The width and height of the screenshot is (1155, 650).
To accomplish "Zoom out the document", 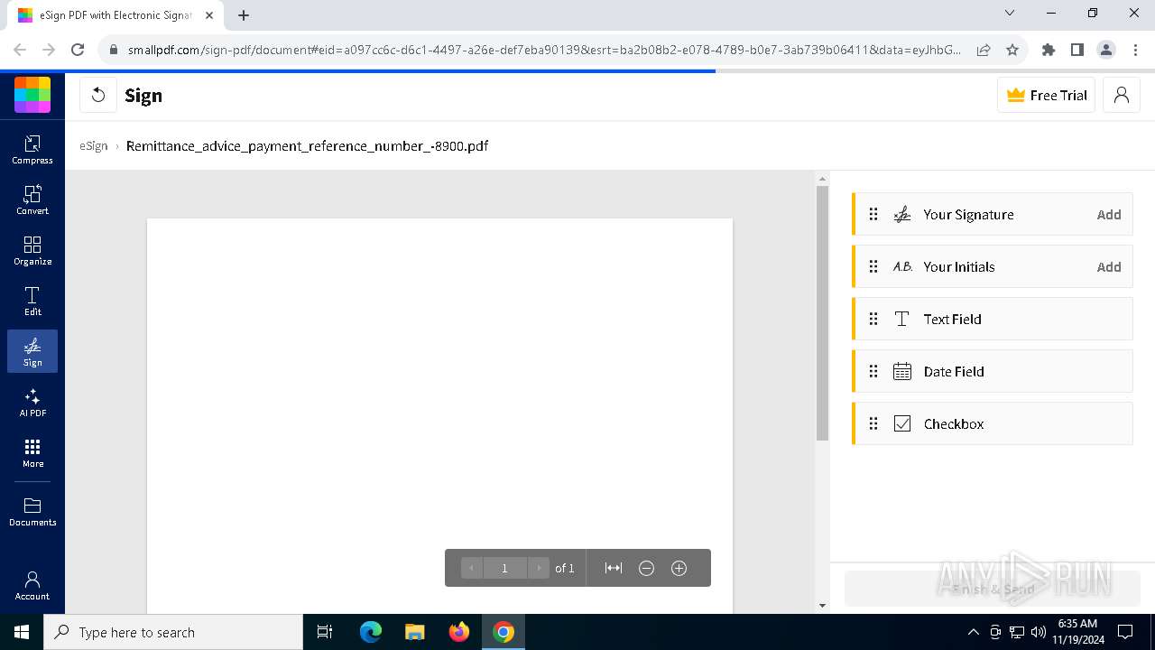I will pos(646,568).
